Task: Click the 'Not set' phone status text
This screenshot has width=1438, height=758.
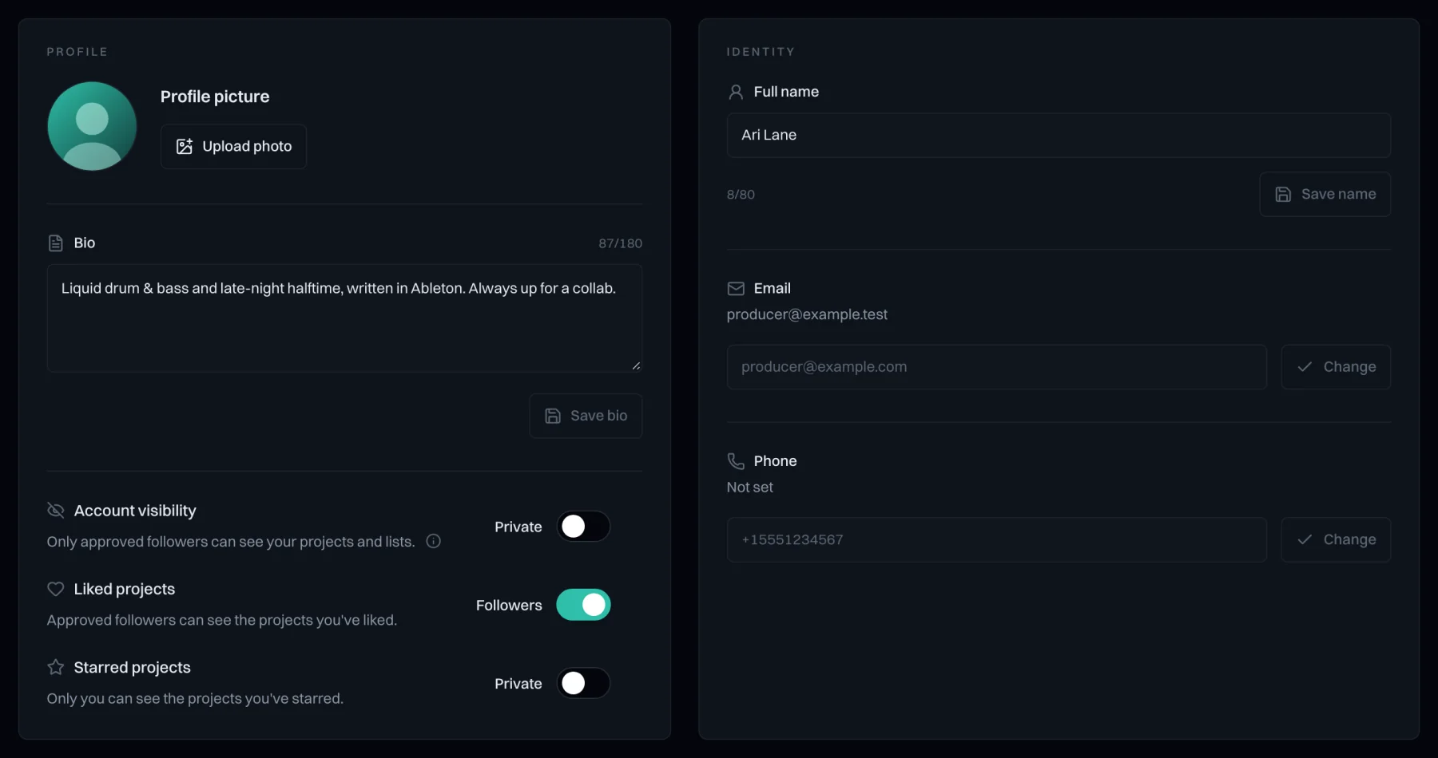Action: tap(749, 487)
